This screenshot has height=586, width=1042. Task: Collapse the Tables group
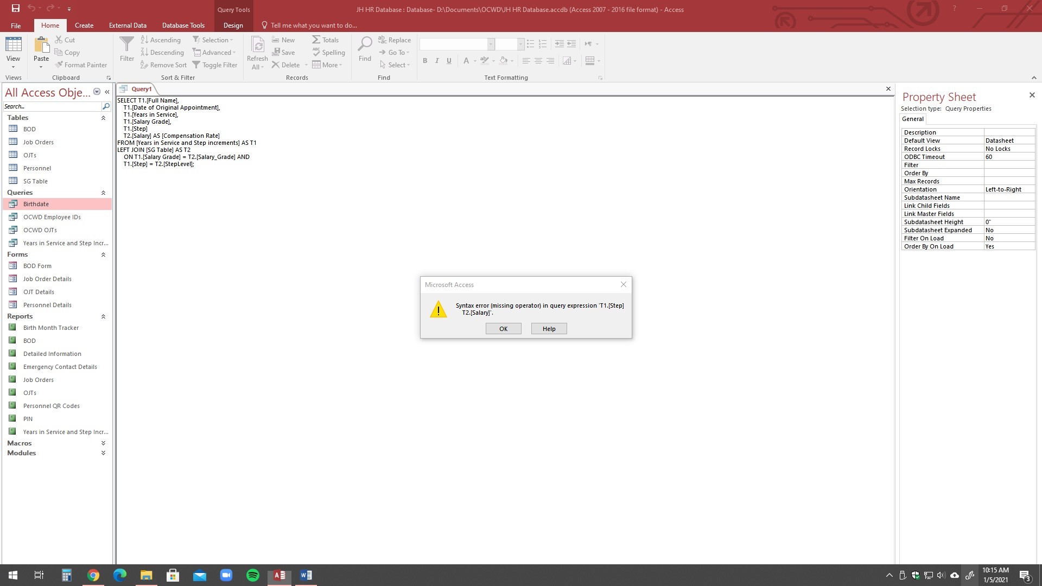pyautogui.click(x=103, y=118)
